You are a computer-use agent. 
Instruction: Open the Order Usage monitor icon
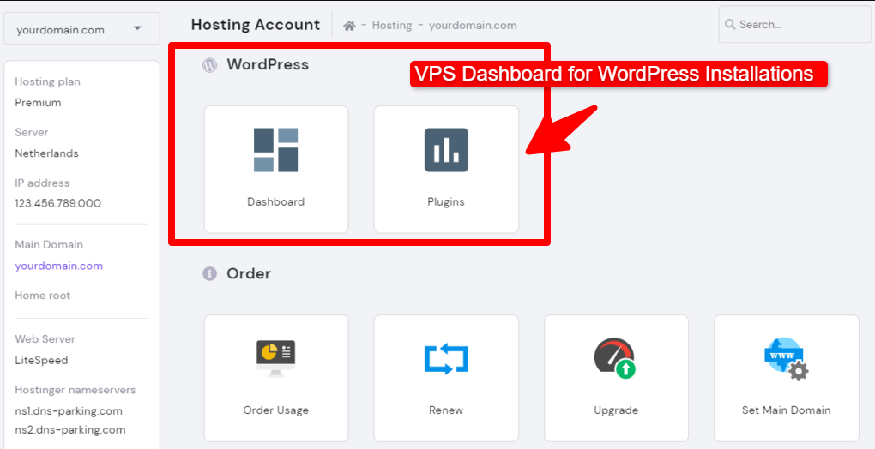275,360
